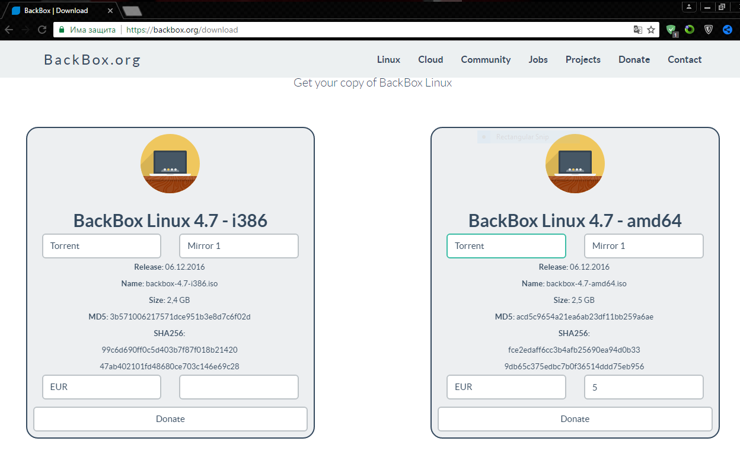The height and width of the screenshot is (457, 740).
Task: Click the amd64 laptop illustration
Action: 575,164
